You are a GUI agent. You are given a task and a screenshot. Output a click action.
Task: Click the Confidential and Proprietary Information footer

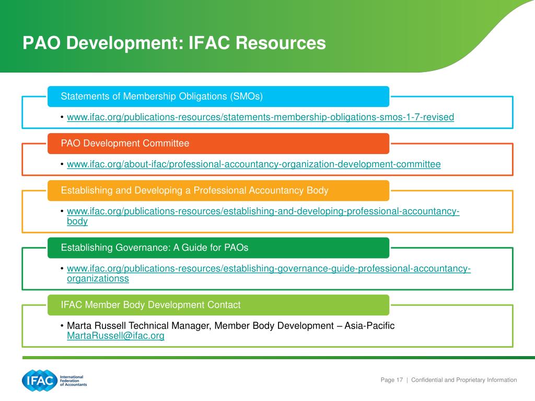point(464,380)
